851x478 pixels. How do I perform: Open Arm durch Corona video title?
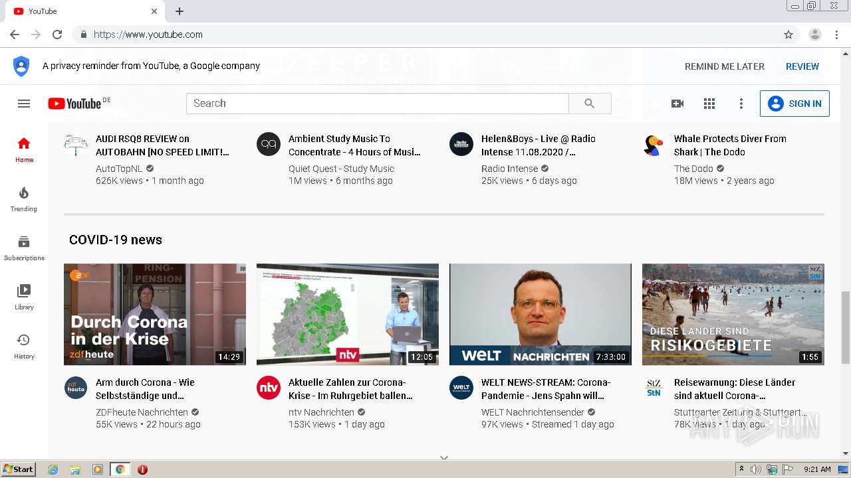(145, 389)
